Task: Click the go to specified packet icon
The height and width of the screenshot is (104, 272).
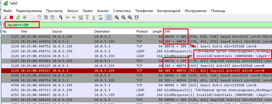Action: point(81,17)
